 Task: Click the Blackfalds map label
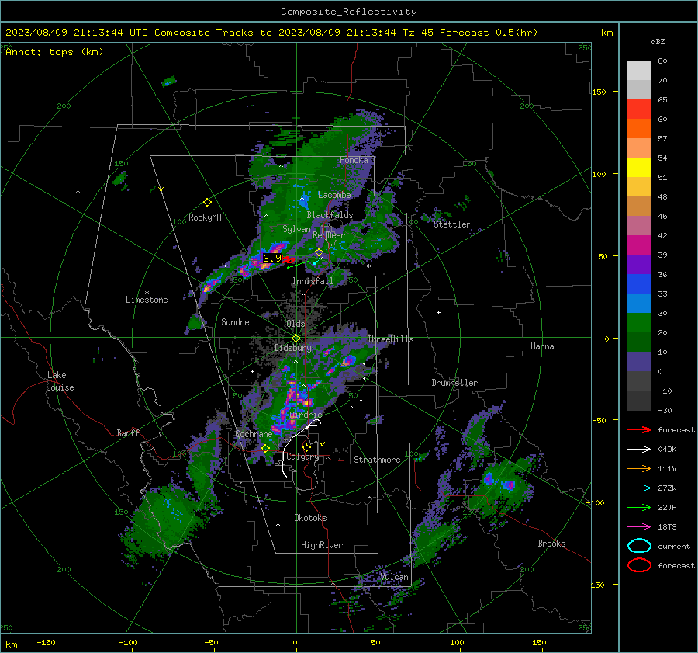[x=330, y=215]
